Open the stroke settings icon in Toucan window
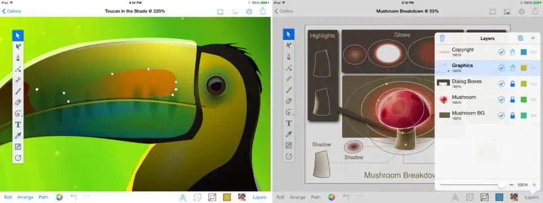 pyautogui.click(x=212, y=197)
